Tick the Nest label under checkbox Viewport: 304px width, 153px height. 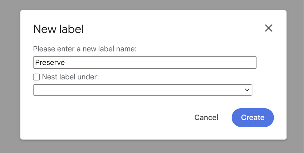(x=36, y=77)
